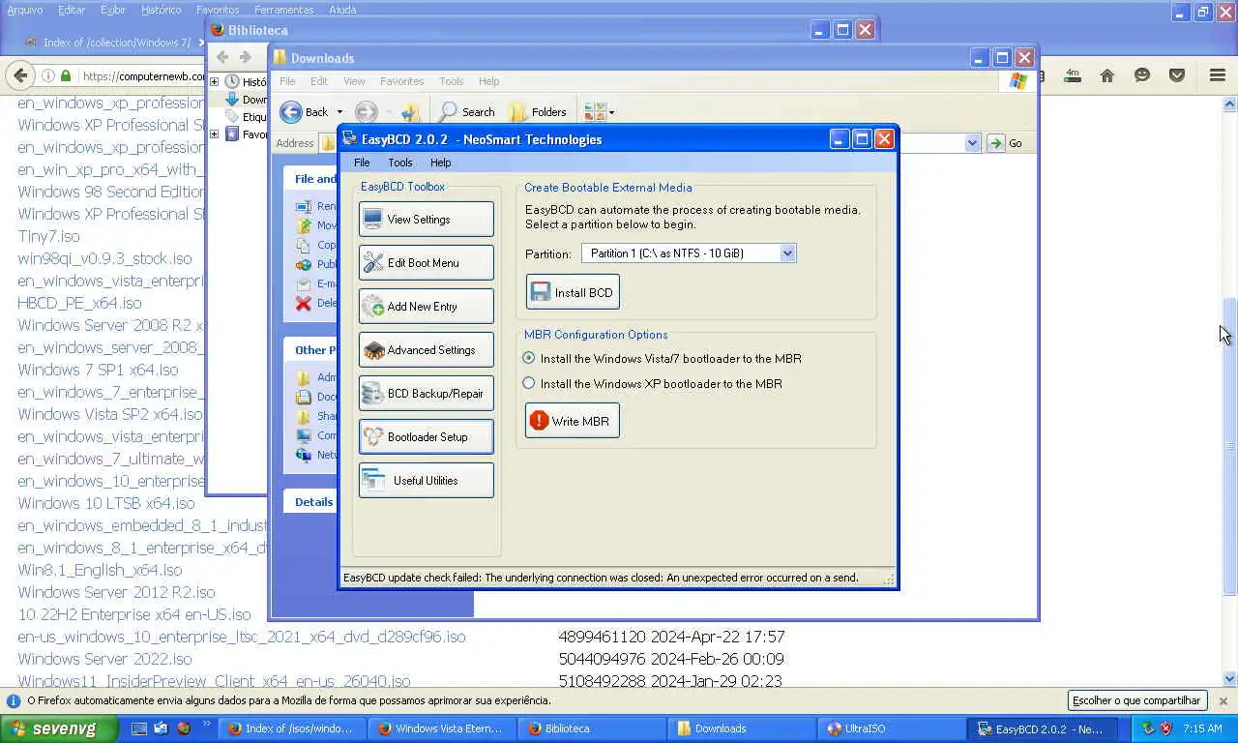Open Firefox hamburger menu
1238x743 pixels.
pos(1218,75)
